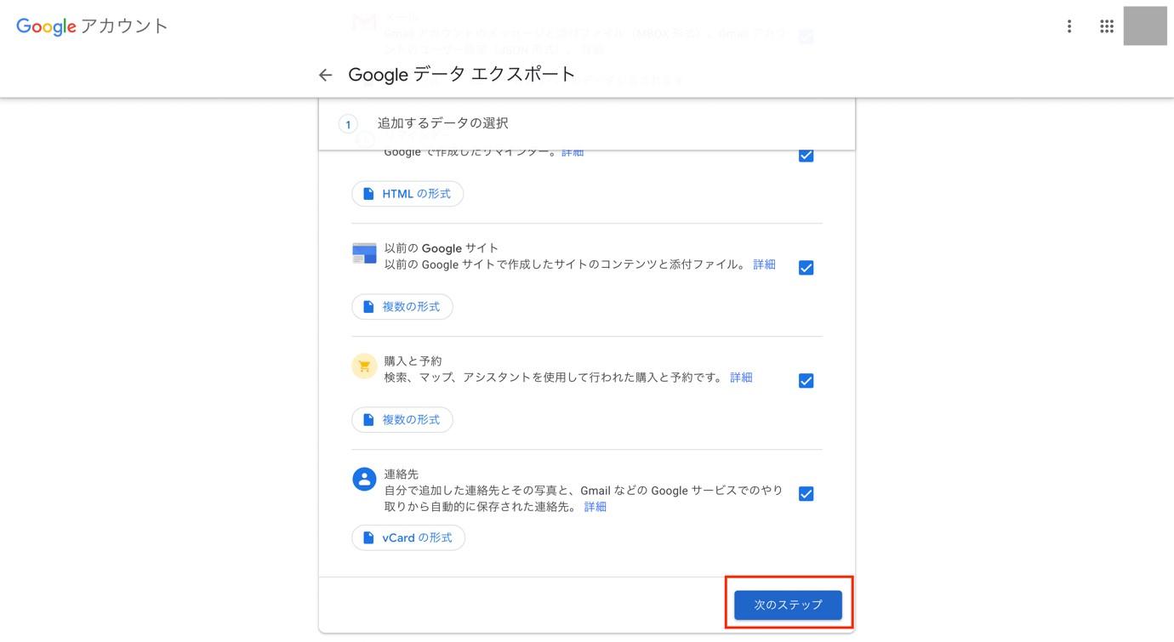Viewport: 1174px width, 642px height.
Task: Open the vCard の形式 format selector
Action: pos(408,537)
